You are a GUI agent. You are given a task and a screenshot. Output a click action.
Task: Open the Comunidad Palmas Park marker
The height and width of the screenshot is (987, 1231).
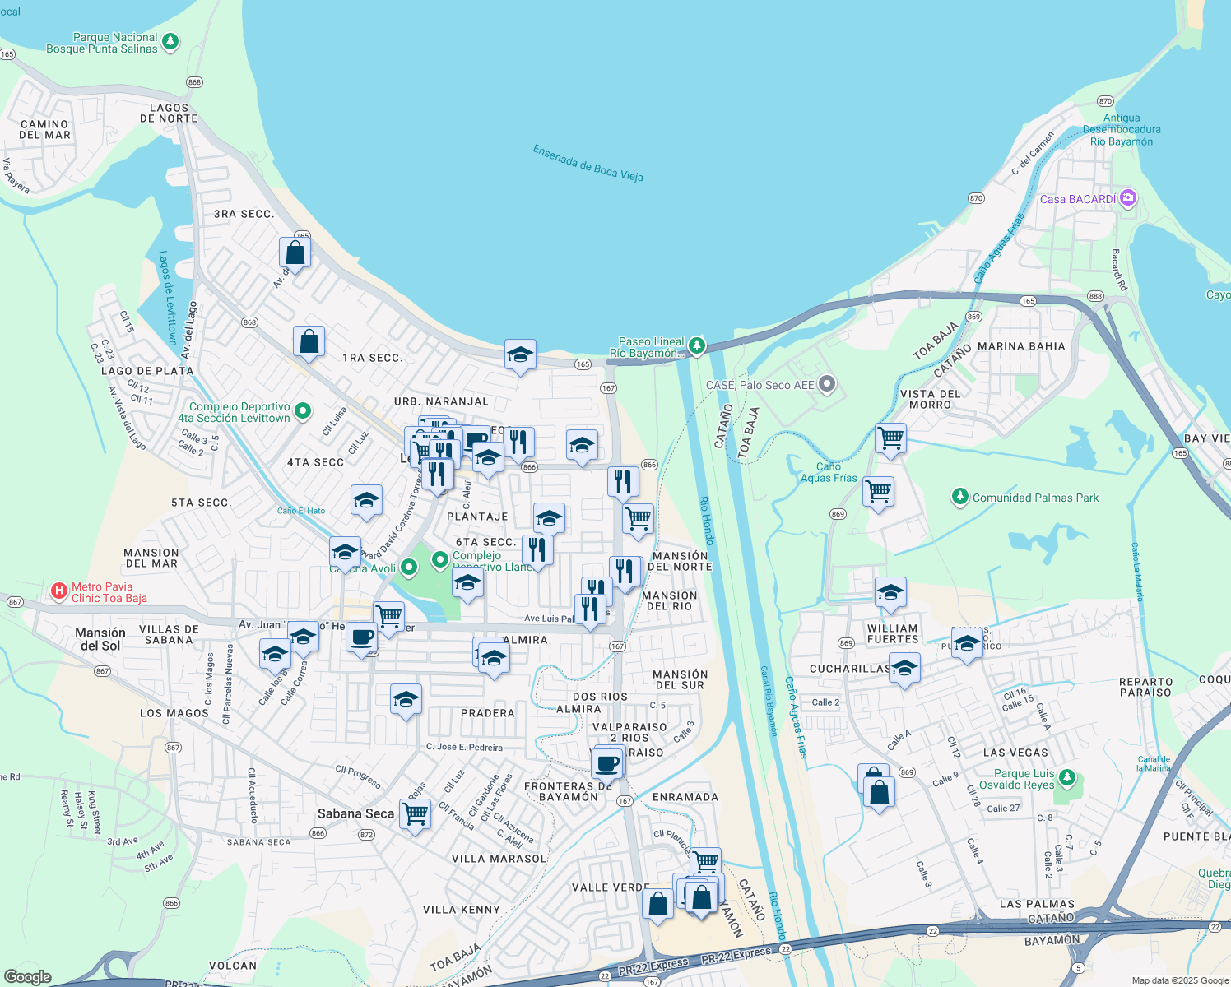(x=959, y=498)
